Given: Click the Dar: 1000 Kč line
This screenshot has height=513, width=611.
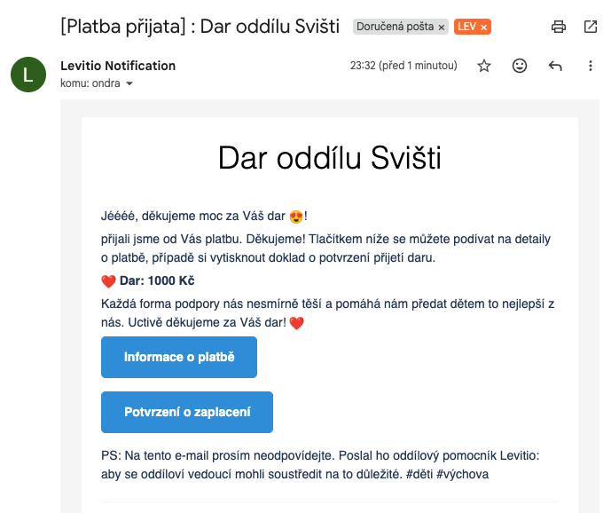Looking at the screenshot, I should [156, 281].
